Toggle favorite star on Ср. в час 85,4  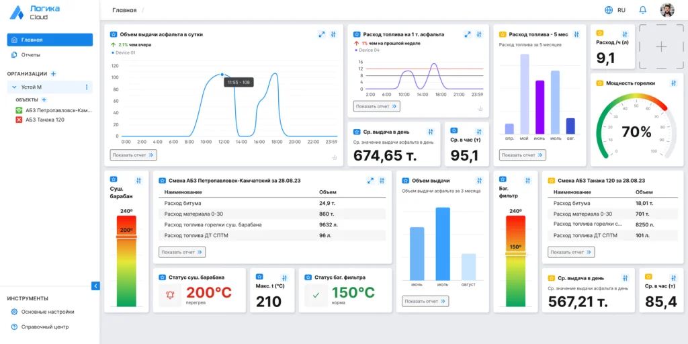click(648, 276)
